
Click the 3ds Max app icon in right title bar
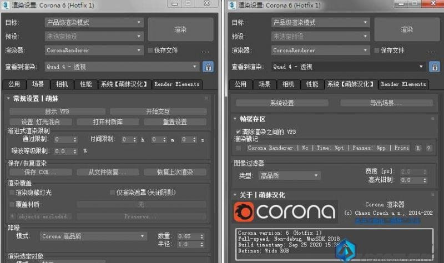pyautogui.click(x=231, y=5)
